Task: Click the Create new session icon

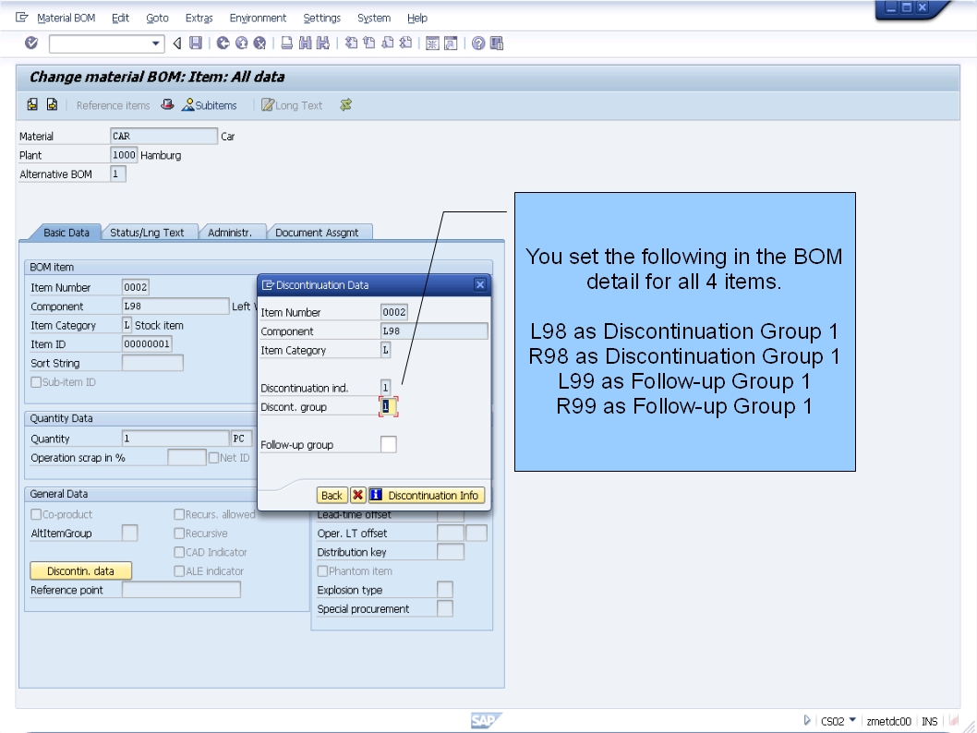Action: pyautogui.click(x=432, y=43)
